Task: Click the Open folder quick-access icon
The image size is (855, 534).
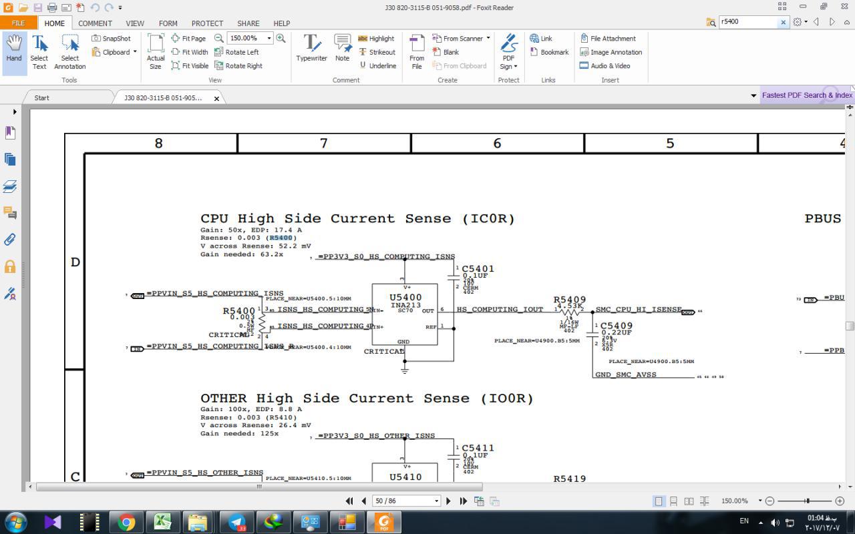Action: pyautogui.click(x=23, y=7)
